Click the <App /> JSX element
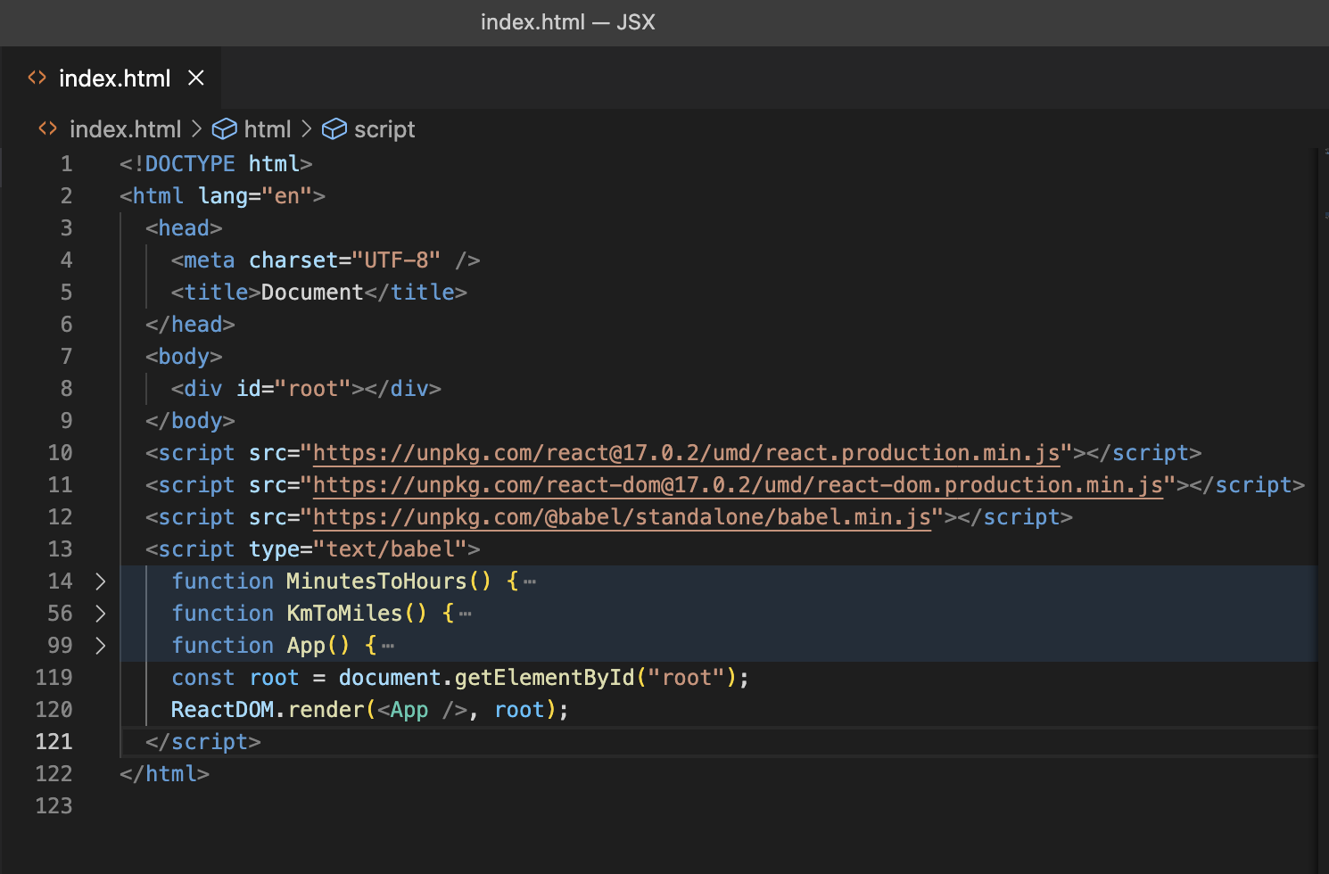The height and width of the screenshot is (874, 1329). pos(422,710)
